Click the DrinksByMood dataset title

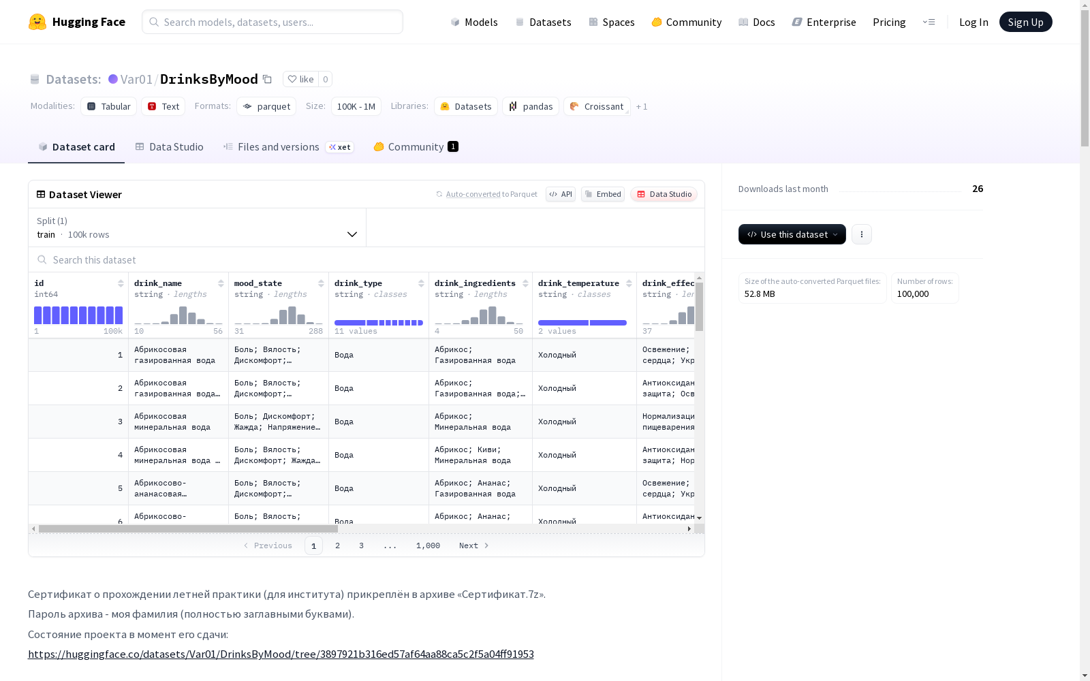209,80
